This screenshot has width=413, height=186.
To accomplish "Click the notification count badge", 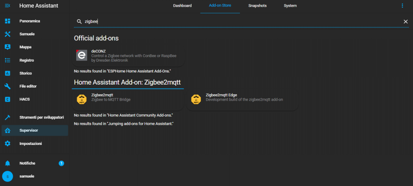I will [x=61, y=163].
